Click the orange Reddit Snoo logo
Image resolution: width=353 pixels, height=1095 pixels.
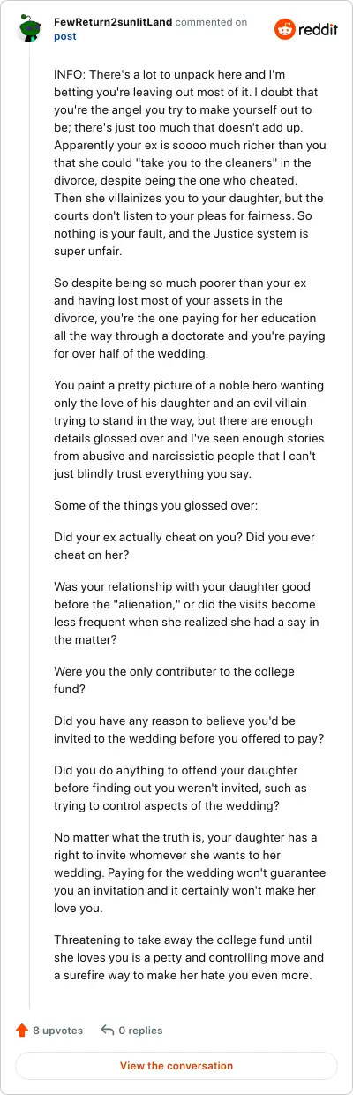coord(286,29)
